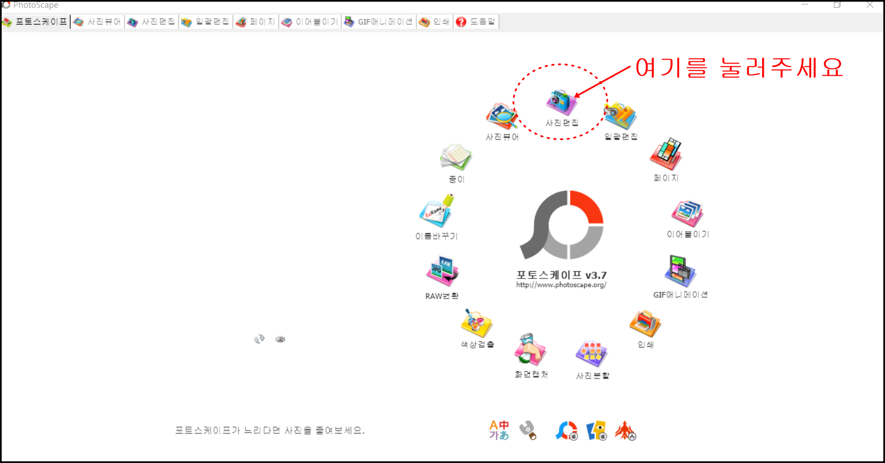Open 색상검출 color picker icon
Viewport: 885px width, 463px height.
click(x=477, y=323)
